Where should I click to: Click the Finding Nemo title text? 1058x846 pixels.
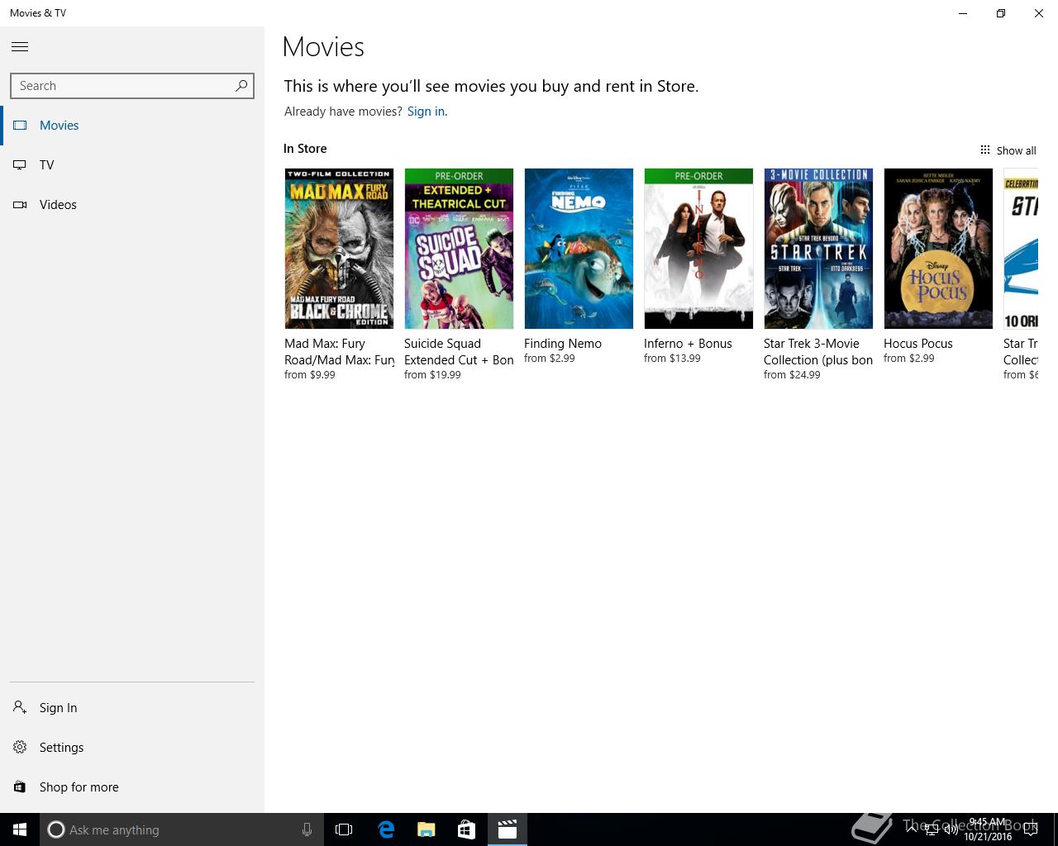coord(563,344)
